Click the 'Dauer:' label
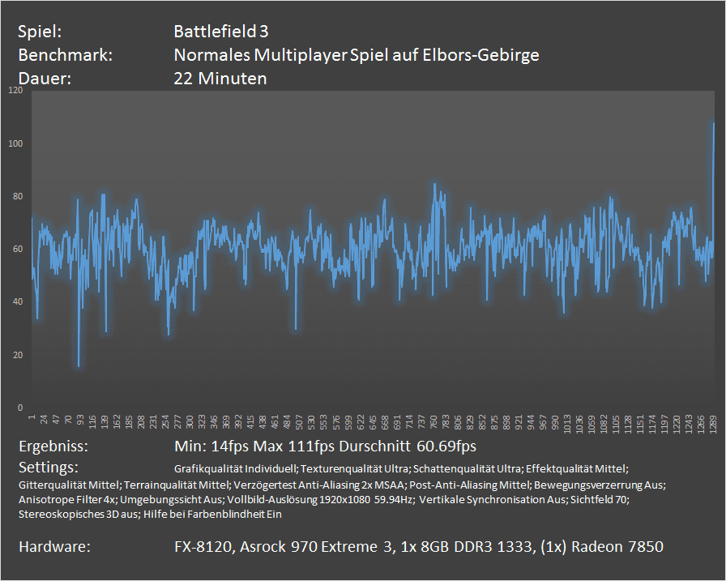The width and height of the screenshot is (726, 581). click(x=45, y=79)
